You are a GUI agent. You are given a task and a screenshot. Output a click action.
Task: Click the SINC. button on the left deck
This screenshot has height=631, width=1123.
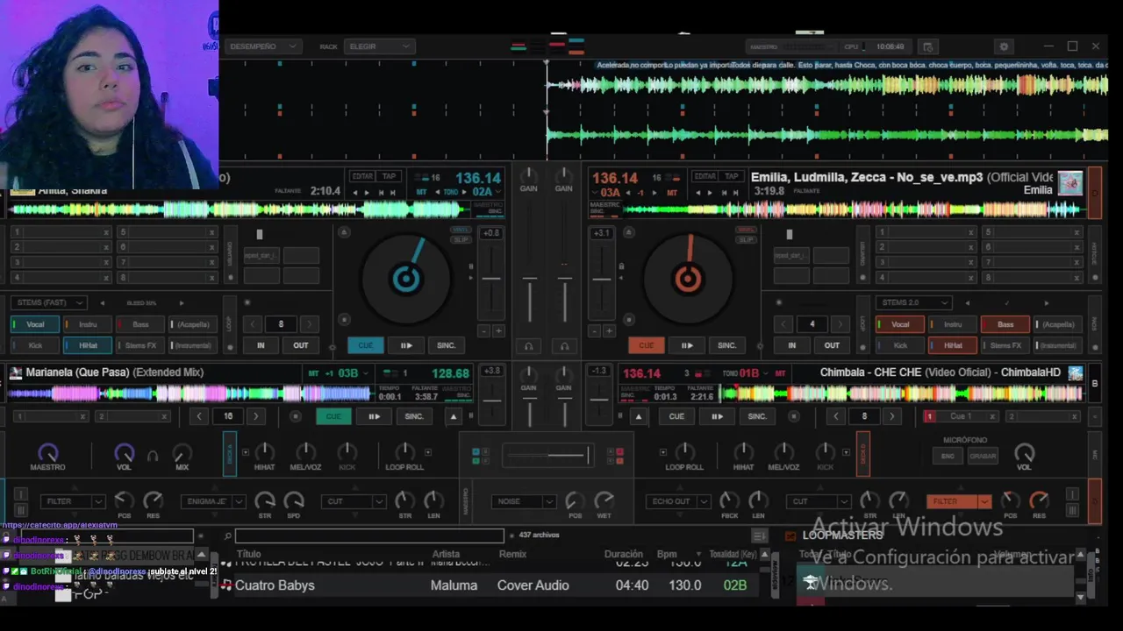pyautogui.click(x=447, y=345)
